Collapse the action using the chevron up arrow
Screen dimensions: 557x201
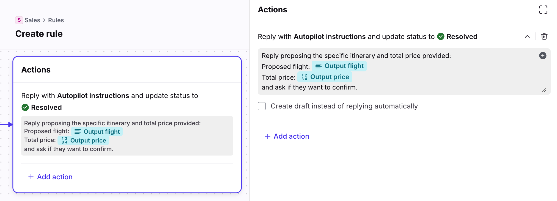527,37
